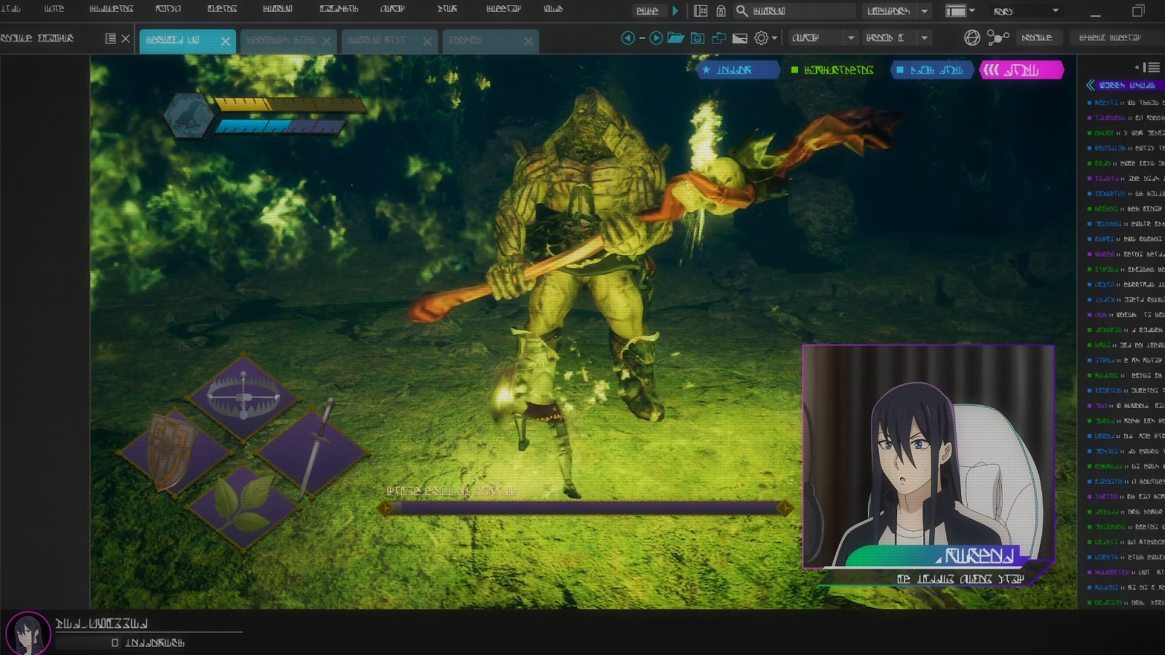Click the blue back arrow circle icon
Image resolution: width=1165 pixels, height=655 pixels.
click(628, 38)
